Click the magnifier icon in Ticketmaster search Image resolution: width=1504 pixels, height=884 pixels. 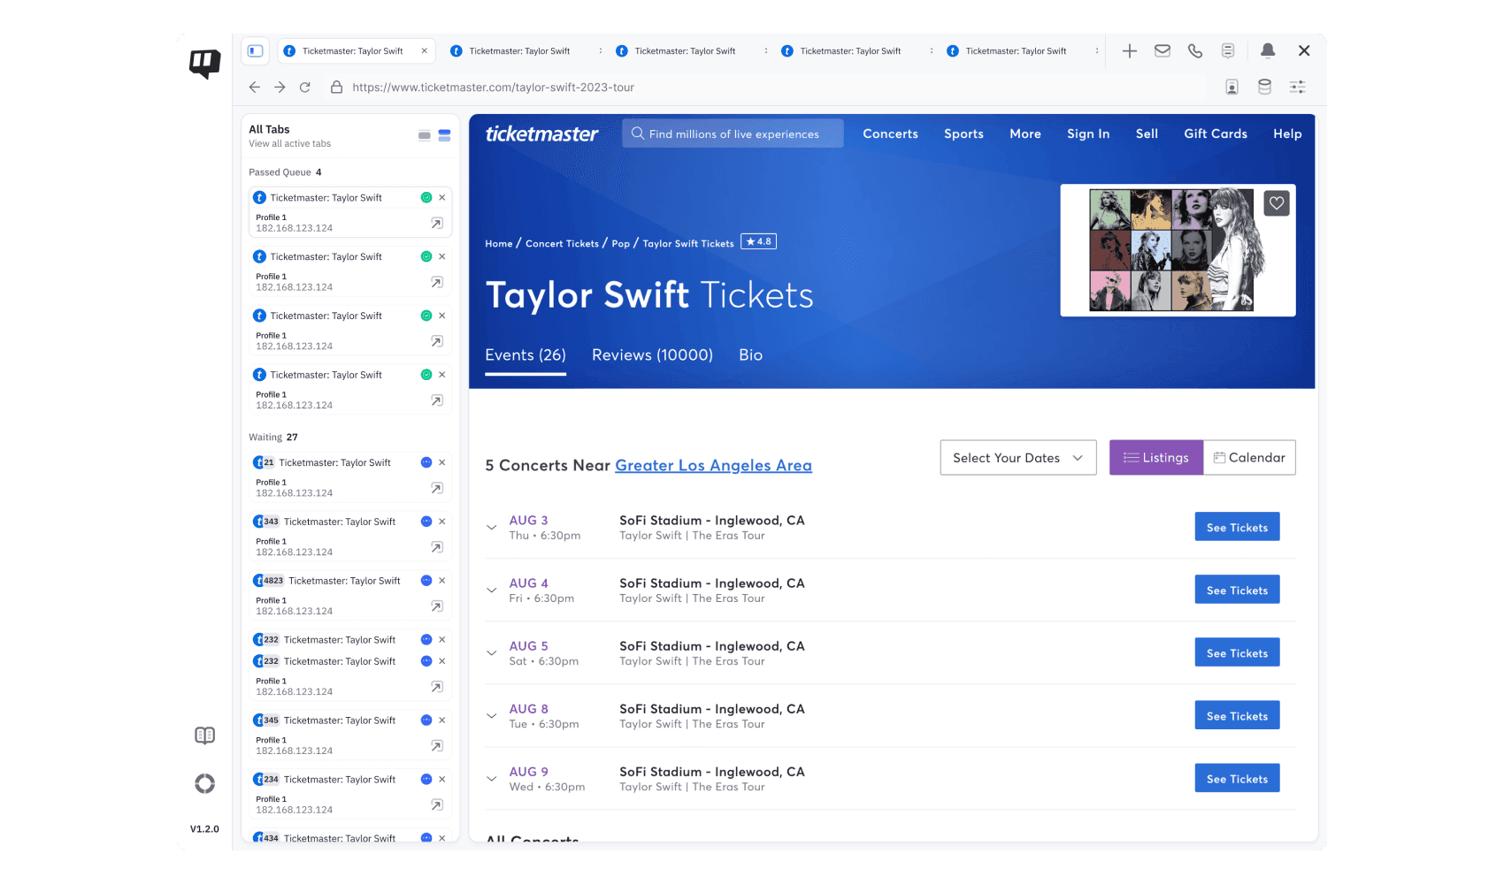(x=638, y=133)
